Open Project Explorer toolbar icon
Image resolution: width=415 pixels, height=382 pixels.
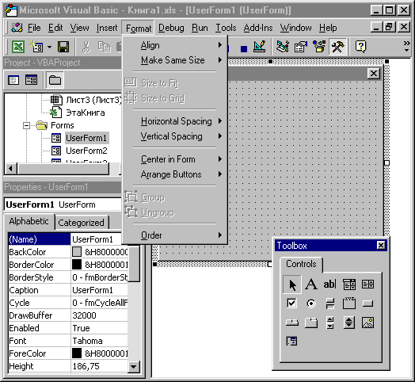(x=283, y=47)
